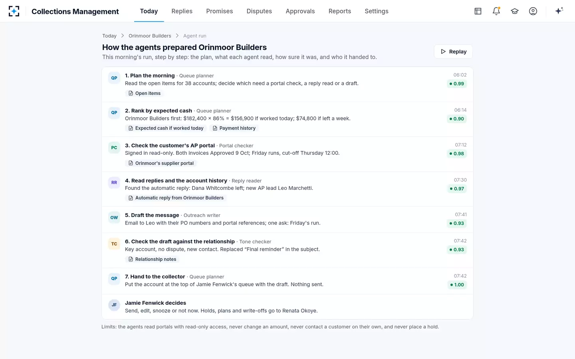Click the Agent run breadcrumb text
This screenshot has width=575, height=359.
point(195,36)
